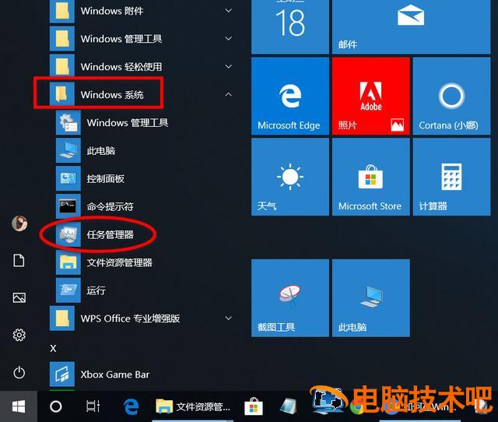Open the calendar tile showing 18

(x=290, y=26)
